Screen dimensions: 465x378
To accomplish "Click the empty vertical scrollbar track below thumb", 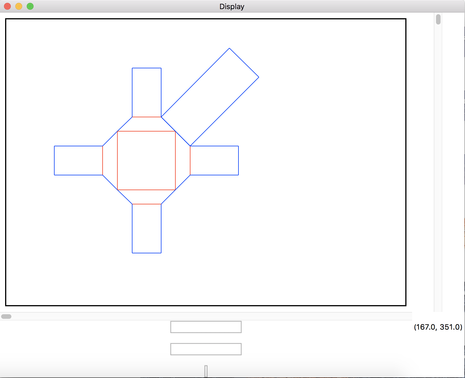I will pyautogui.click(x=438, y=171).
